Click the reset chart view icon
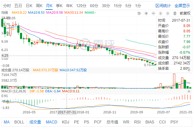The width and height of the screenshot is (194, 127). pyautogui.click(x=138, y=13)
